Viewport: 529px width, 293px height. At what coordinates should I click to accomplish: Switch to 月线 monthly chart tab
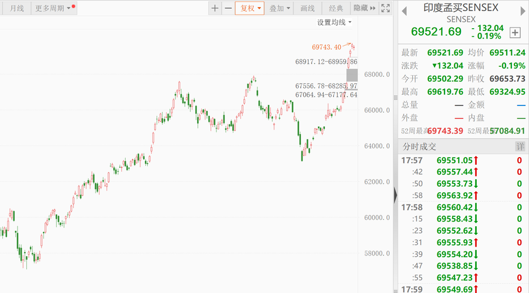(17, 8)
